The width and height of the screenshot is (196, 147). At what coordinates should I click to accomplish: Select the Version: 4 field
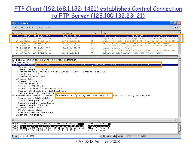[x=25, y=67]
